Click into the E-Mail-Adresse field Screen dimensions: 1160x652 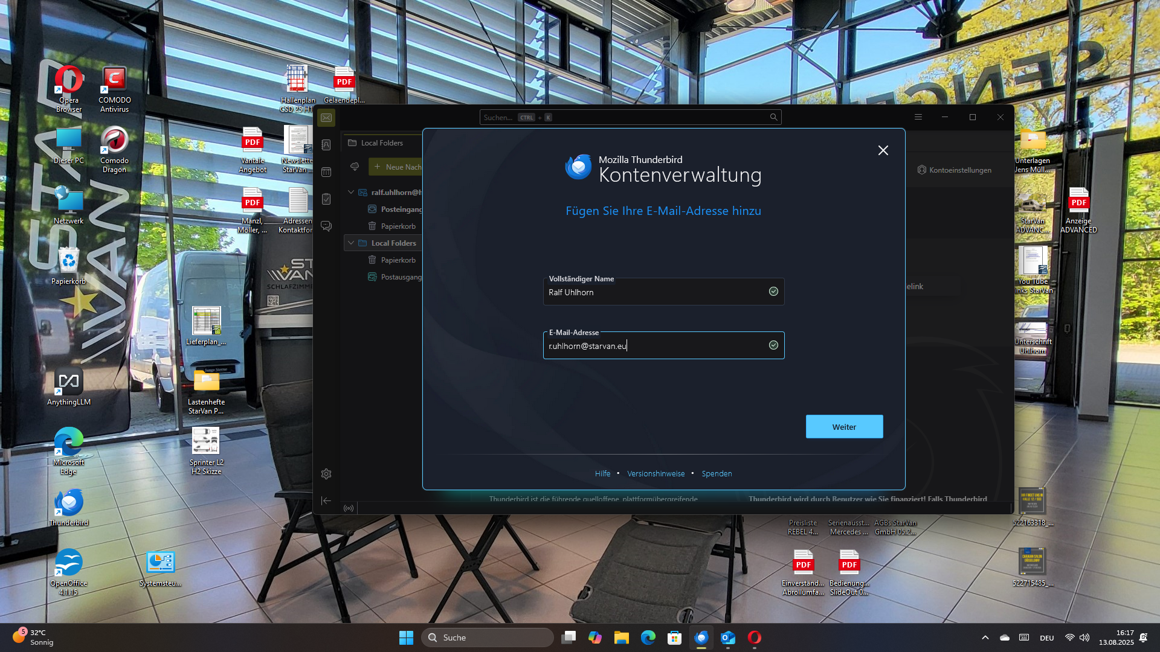(x=656, y=346)
